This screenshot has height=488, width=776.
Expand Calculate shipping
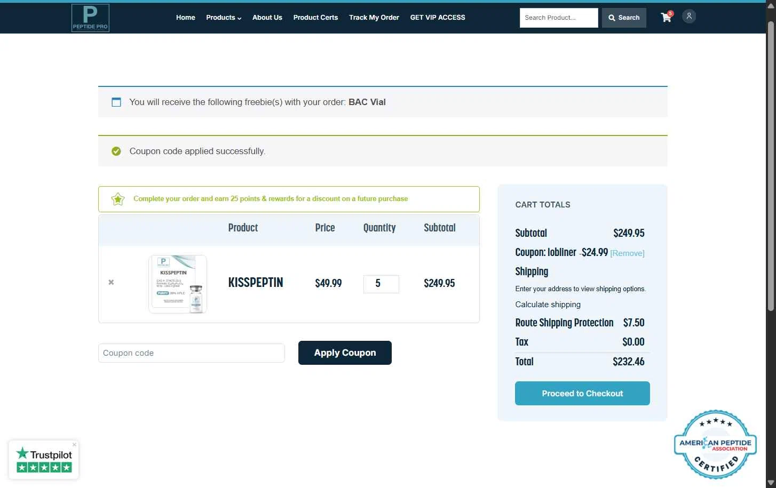coord(548,305)
